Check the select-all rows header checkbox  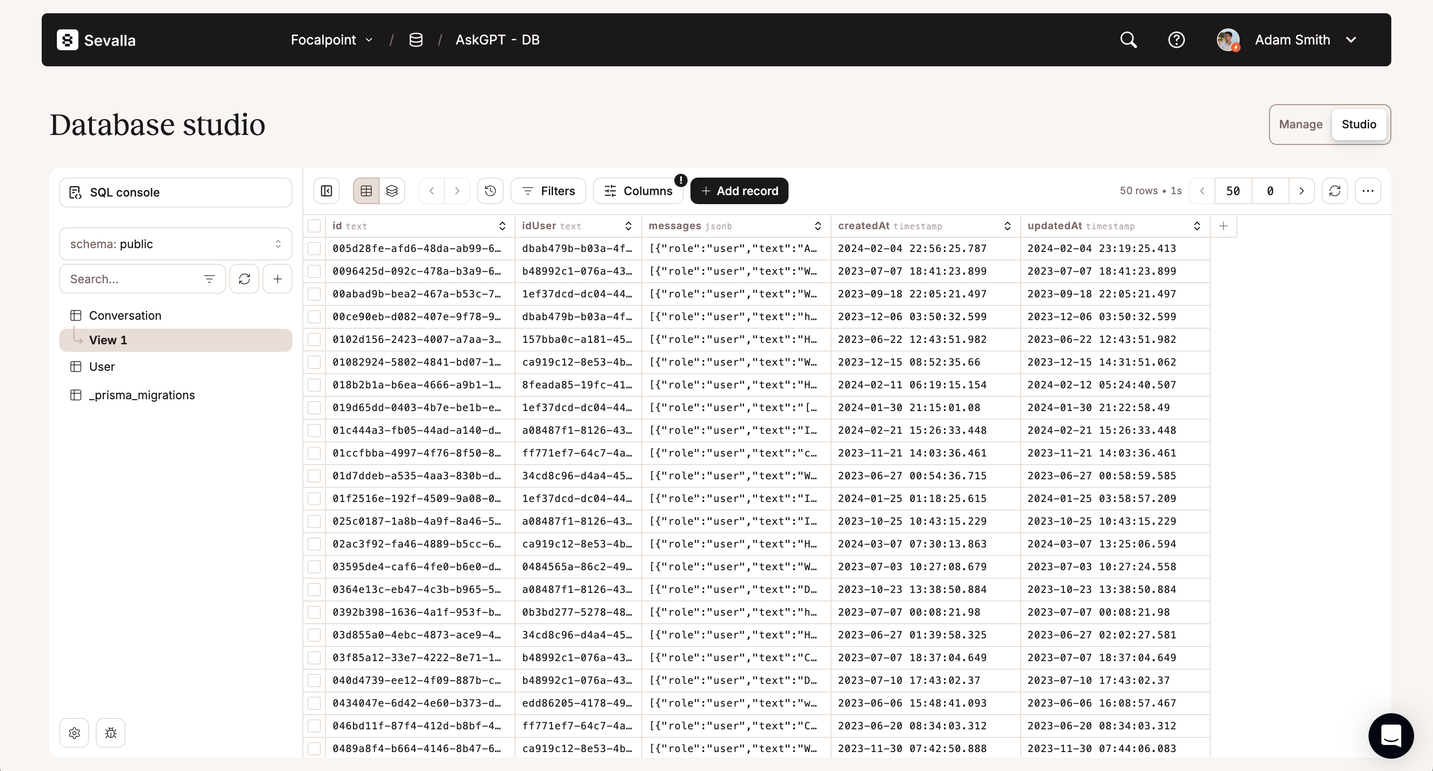[314, 226]
